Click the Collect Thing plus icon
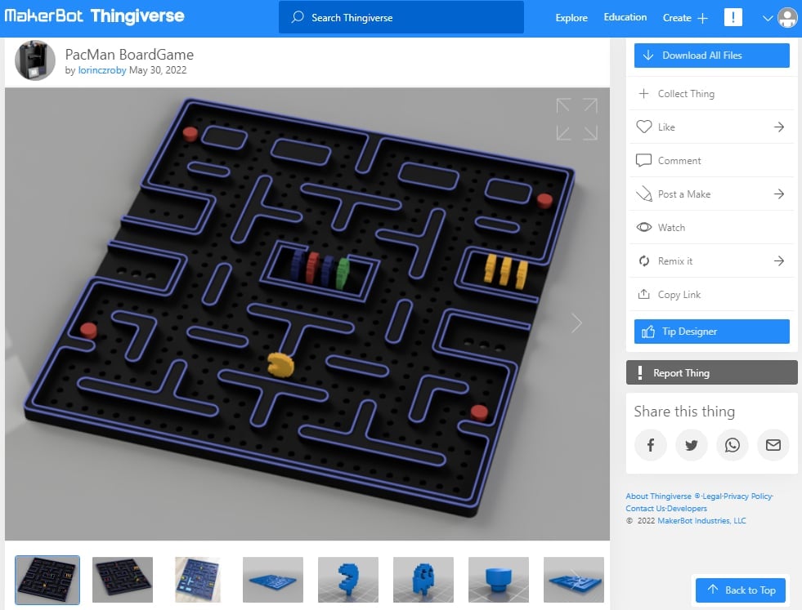 pos(643,93)
